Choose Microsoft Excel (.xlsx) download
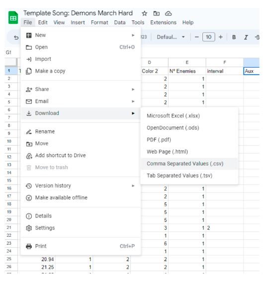266x283 pixels. pos(173,116)
